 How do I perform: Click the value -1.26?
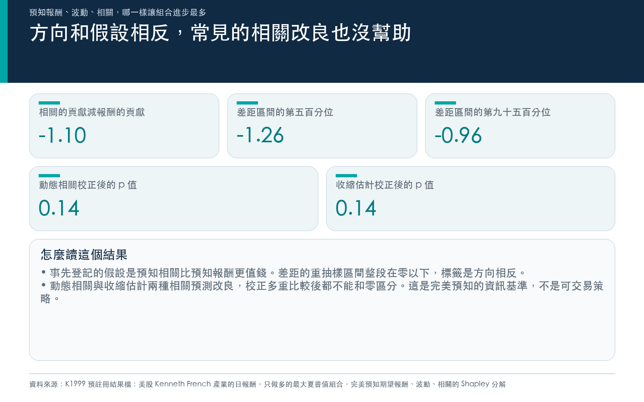pyautogui.click(x=260, y=135)
